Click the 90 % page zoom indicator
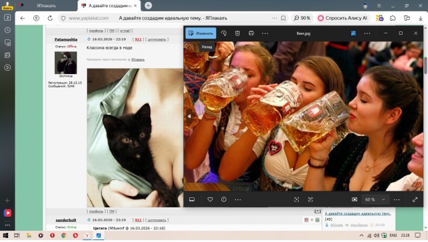 point(302,18)
